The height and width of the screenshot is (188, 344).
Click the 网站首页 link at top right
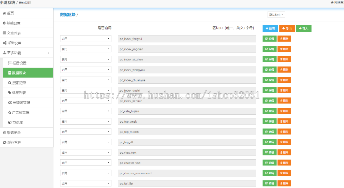(338, 2)
